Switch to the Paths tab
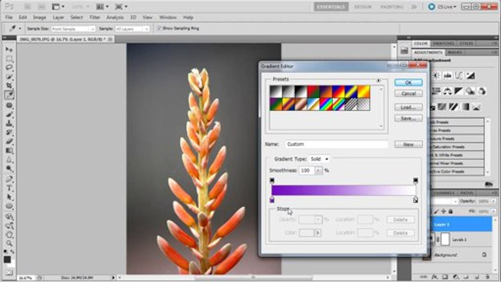This screenshot has height=282, width=501. pos(467,193)
